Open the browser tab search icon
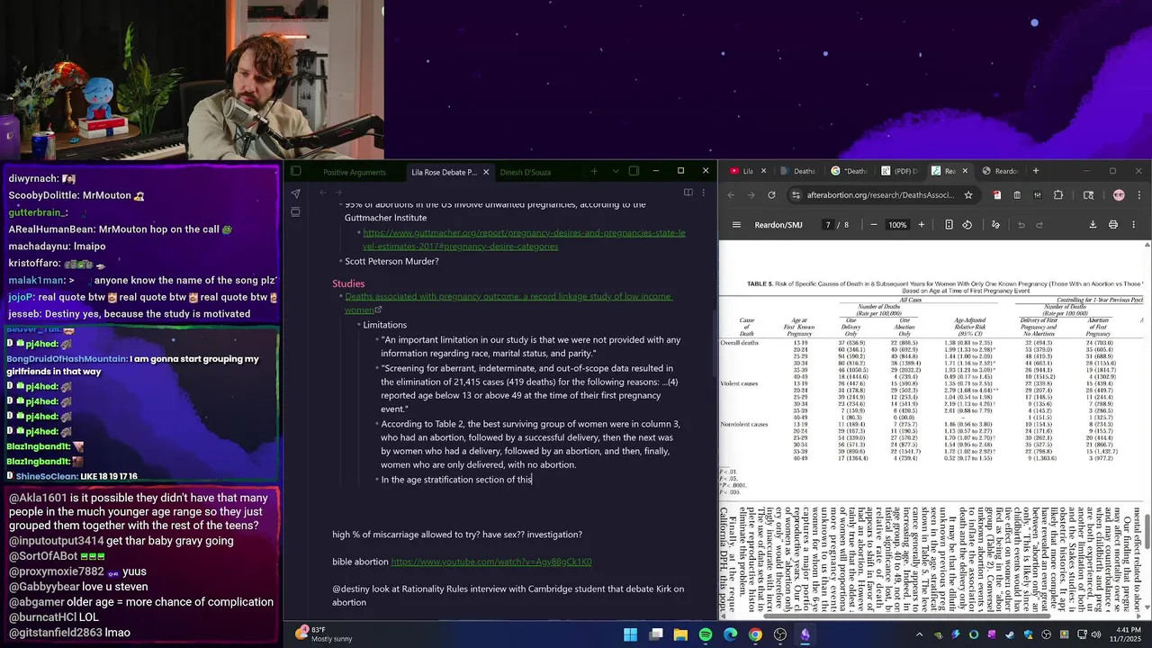Image resolution: width=1152 pixels, height=648 pixels. click(x=1088, y=195)
